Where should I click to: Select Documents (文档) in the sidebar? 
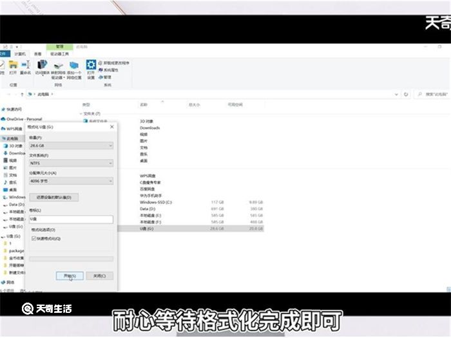[x=10, y=175]
